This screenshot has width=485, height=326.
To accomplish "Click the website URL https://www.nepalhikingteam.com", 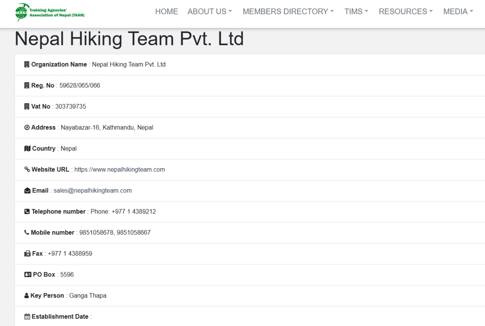I will click(120, 170).
